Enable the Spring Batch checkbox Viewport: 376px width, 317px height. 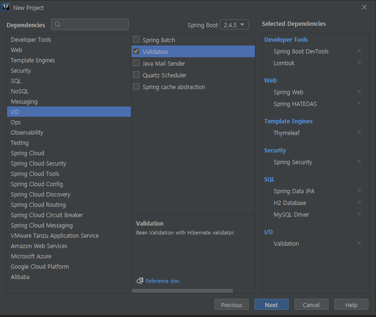pyautogui.click(x=136, y=39)
